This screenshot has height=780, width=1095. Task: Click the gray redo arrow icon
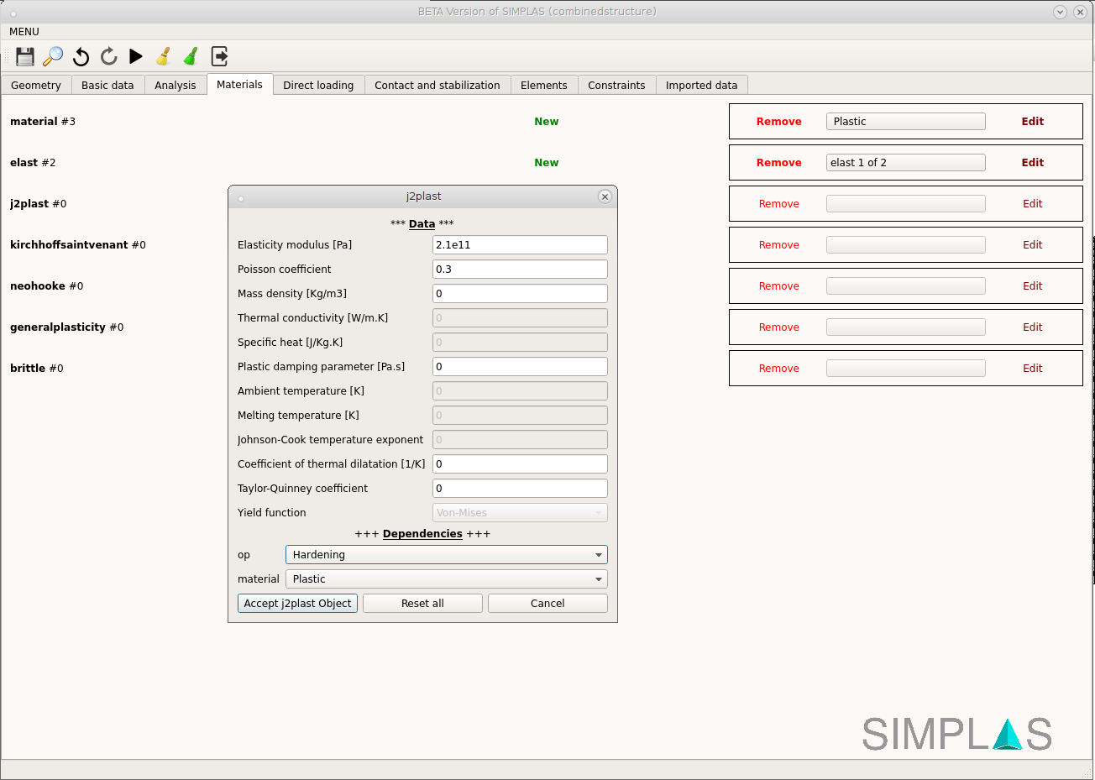click(108, 56)
